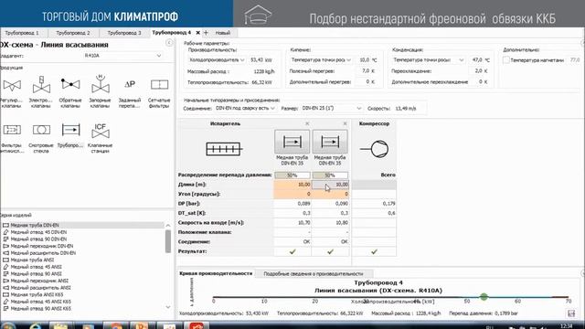Select the Трубопро... pipe product icon
The height and width of the screenshot is (329, 585).
[70, 130]
